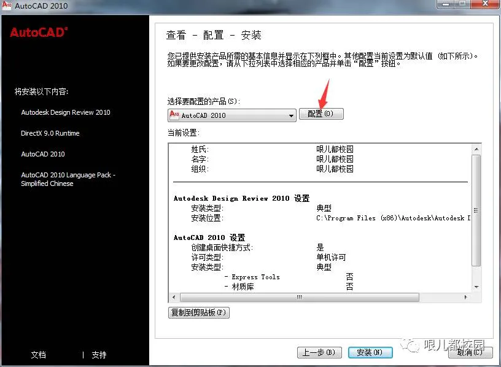Viewport: 501px width, 367px height.
Task: Click 上一步(B) to go back
Action: pyautogui.click(x=319, y=352)
